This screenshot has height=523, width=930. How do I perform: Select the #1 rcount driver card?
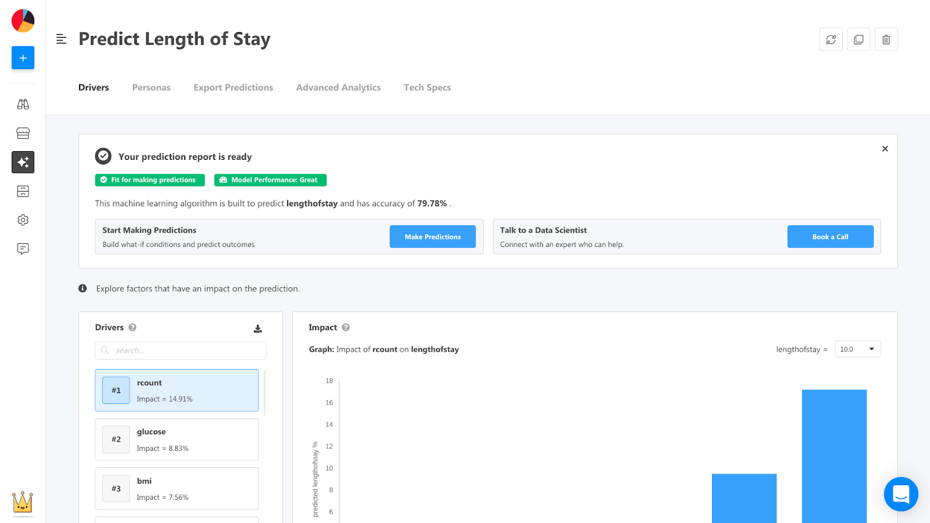point(177,391)
